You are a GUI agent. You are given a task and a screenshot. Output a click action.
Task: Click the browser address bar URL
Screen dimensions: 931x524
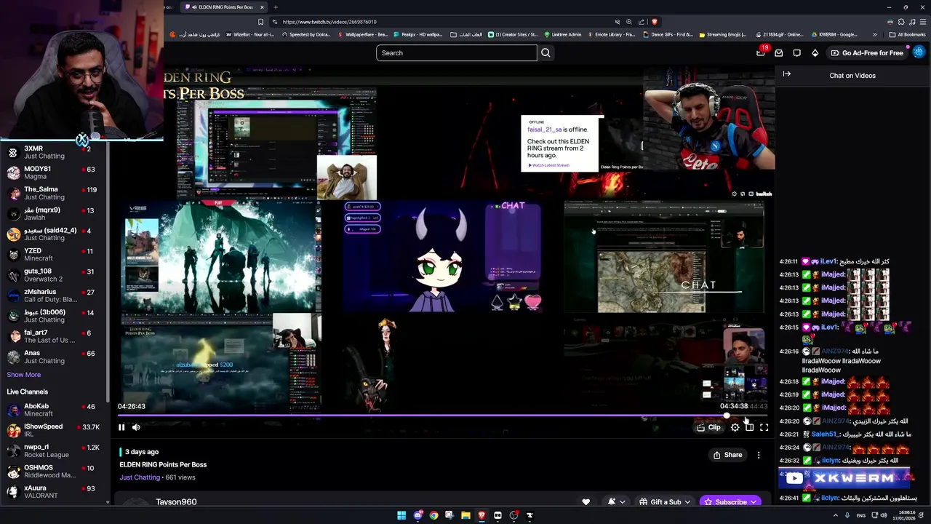329,22
